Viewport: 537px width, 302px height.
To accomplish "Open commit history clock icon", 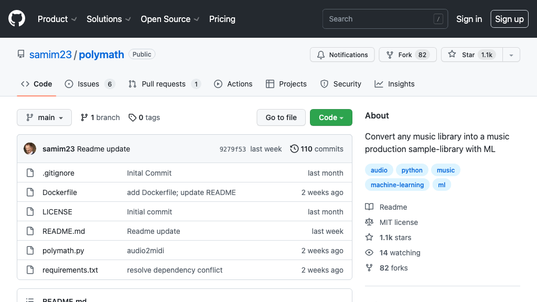I will pyautogui.click(x=294, y=149).
